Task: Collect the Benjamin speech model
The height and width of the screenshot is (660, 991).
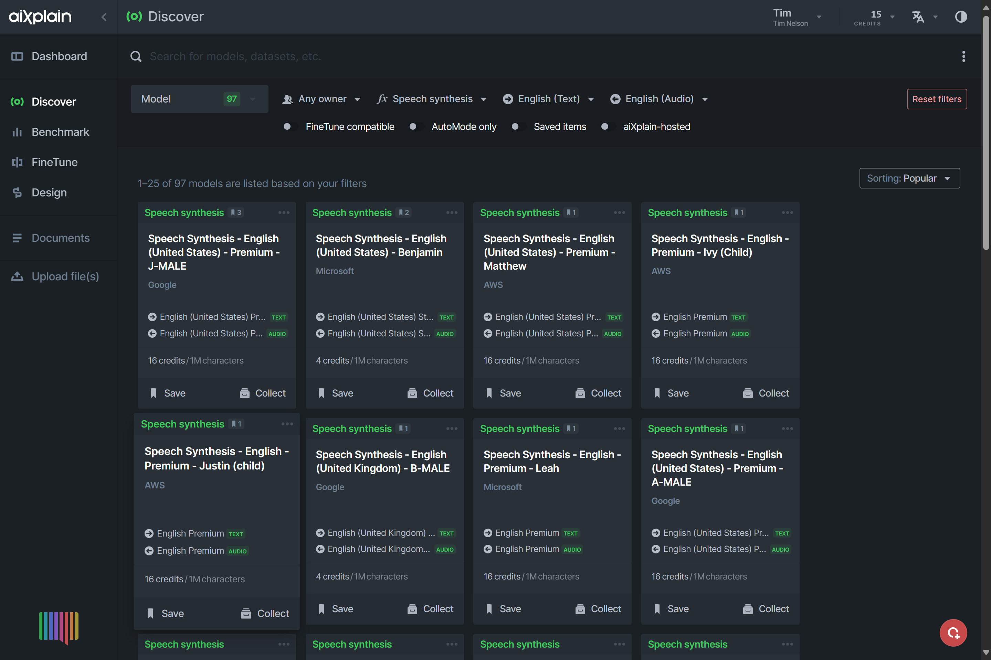Action: click(x=430, y=393)
